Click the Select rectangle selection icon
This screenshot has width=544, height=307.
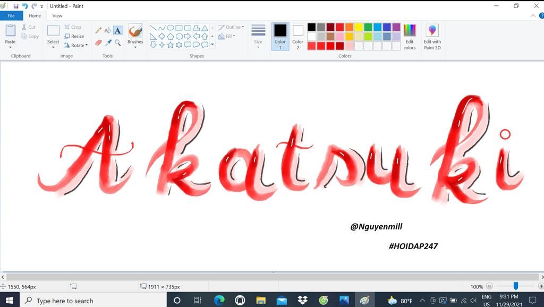[x=53, y=30]
